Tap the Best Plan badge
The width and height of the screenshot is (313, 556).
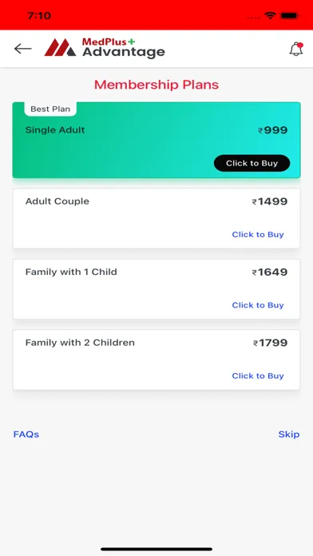pos(50,109)
